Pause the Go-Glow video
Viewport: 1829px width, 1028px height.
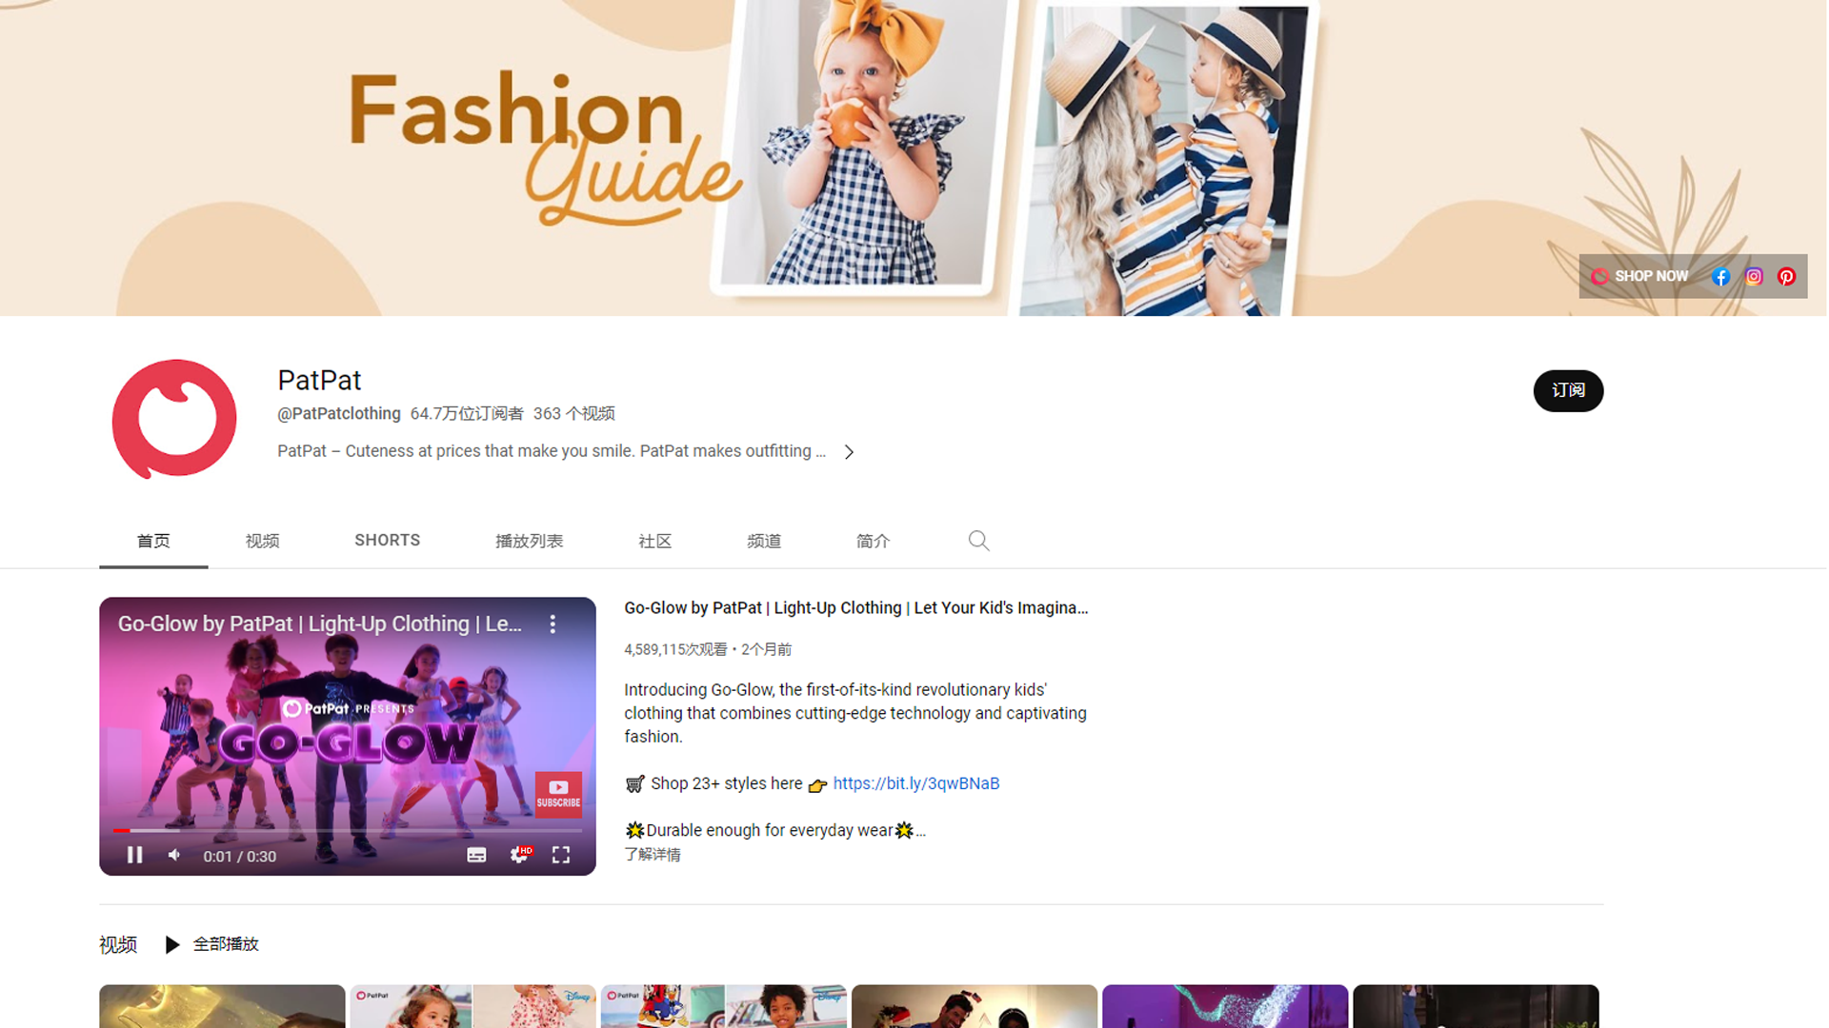click(x=134, y=855)
